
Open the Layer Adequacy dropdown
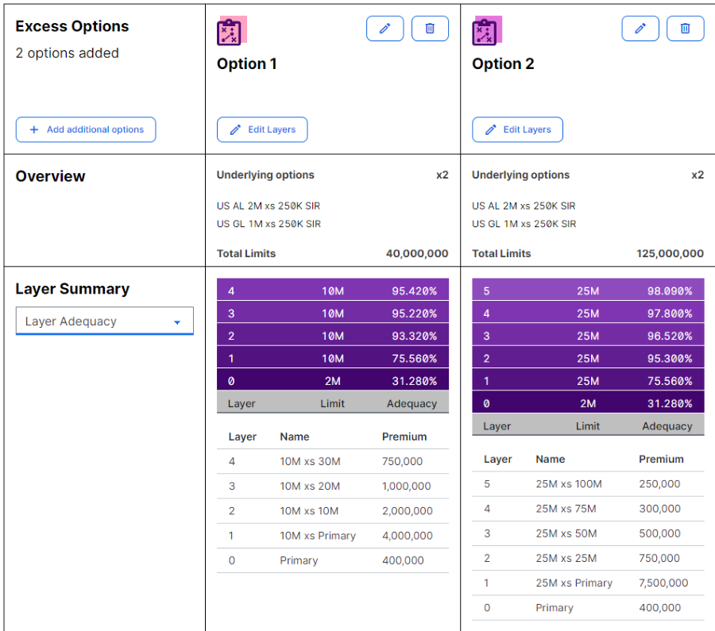(x=104, y=321)
